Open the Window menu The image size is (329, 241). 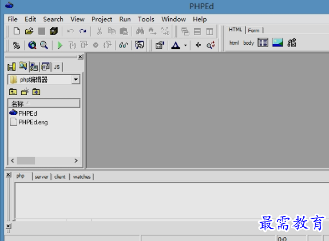pyautogui.click(x=174, y=19)
